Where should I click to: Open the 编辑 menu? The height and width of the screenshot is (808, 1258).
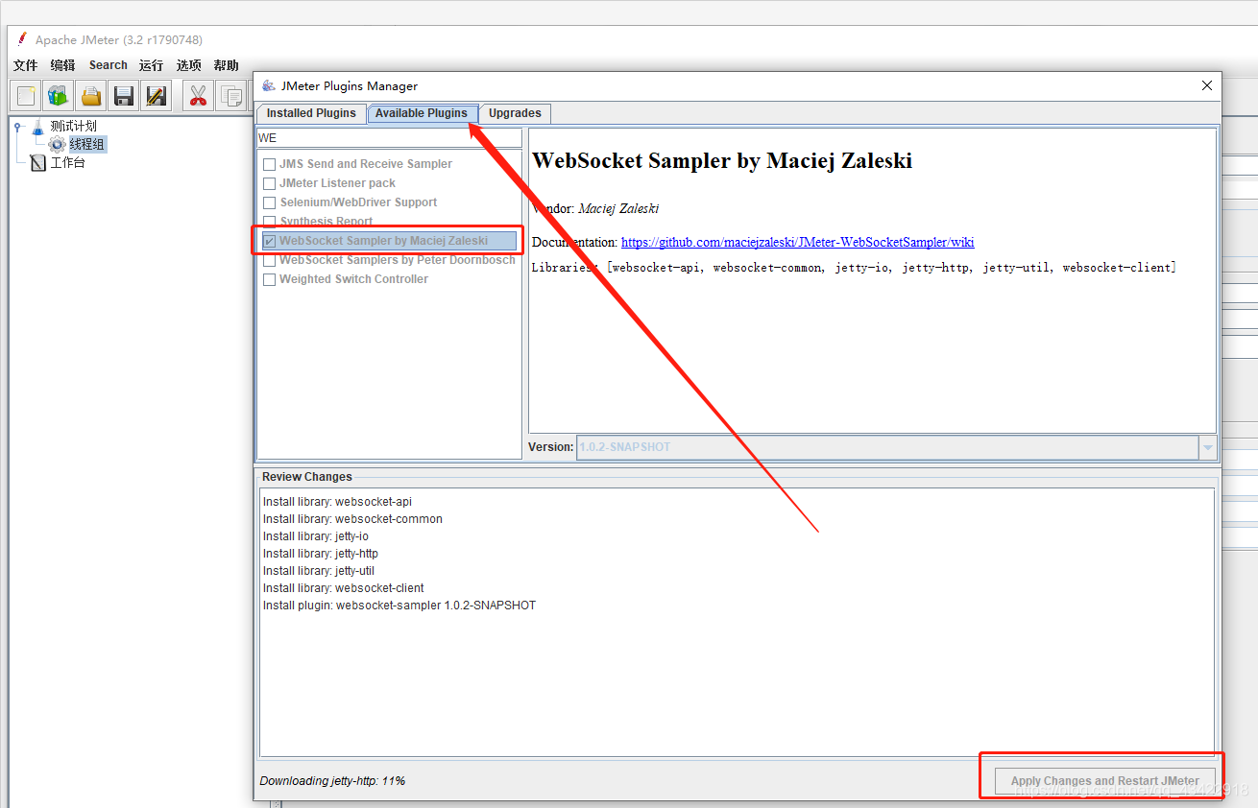(63, 65)
